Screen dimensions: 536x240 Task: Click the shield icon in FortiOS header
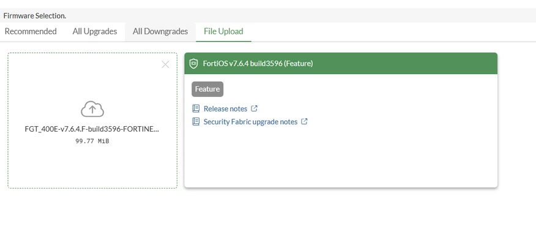(193, 63)
